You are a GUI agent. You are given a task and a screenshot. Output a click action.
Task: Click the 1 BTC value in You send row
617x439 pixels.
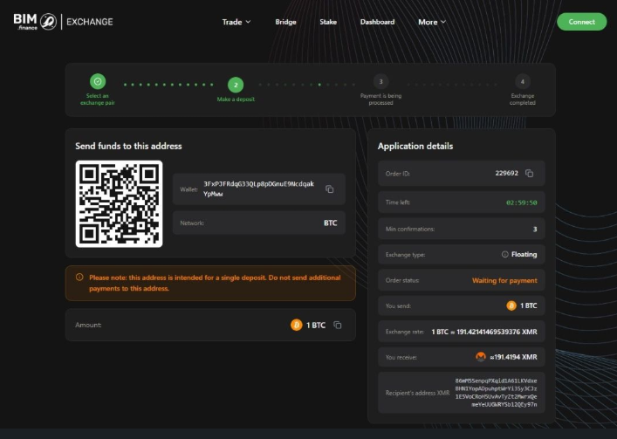point(529,305)
